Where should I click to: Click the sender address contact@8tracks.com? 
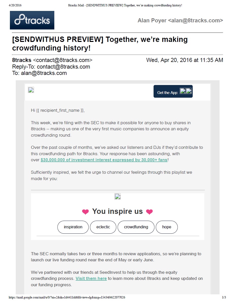[x=63, y=60]
